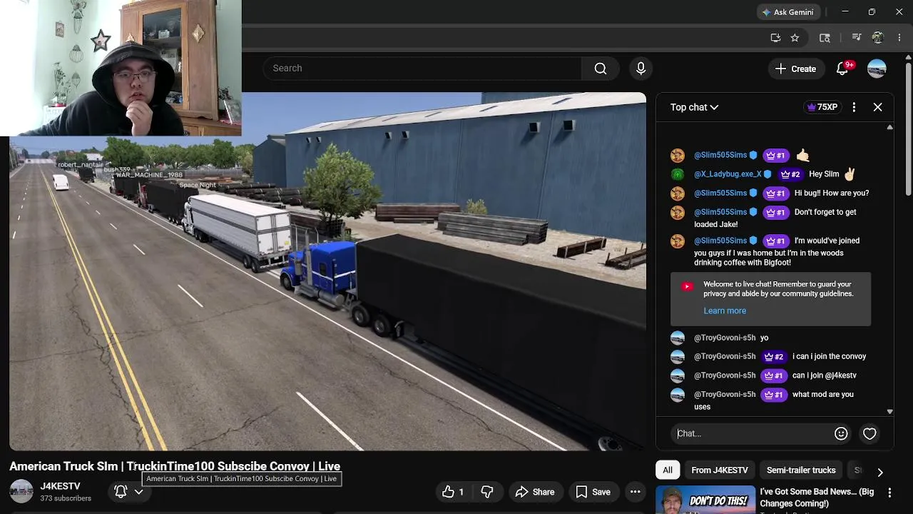Show more filter chips arrow

(x=880, y=472)
